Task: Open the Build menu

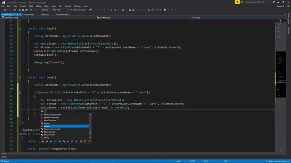Action: click(x=31, y=6)
